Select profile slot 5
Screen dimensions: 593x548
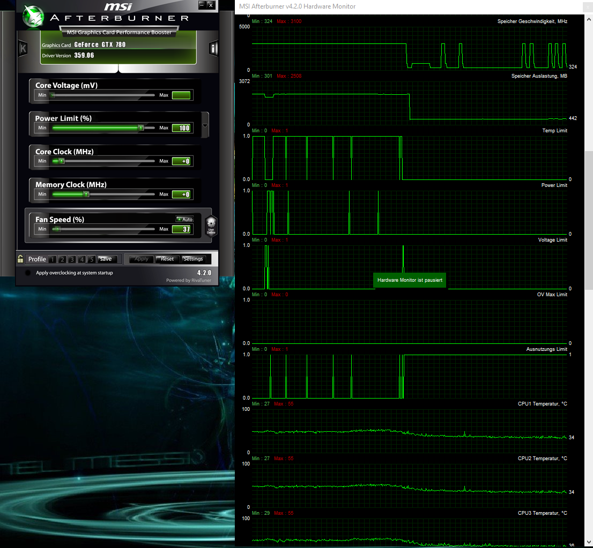(x=91, y=259)
